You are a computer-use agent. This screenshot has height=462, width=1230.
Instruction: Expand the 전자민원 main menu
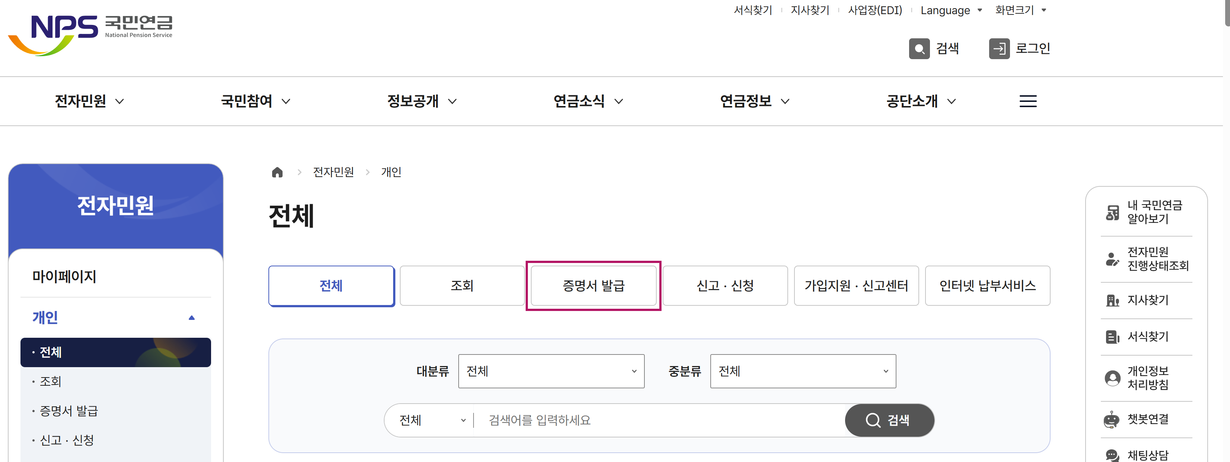pyautogui.click(x=89, y=101)
